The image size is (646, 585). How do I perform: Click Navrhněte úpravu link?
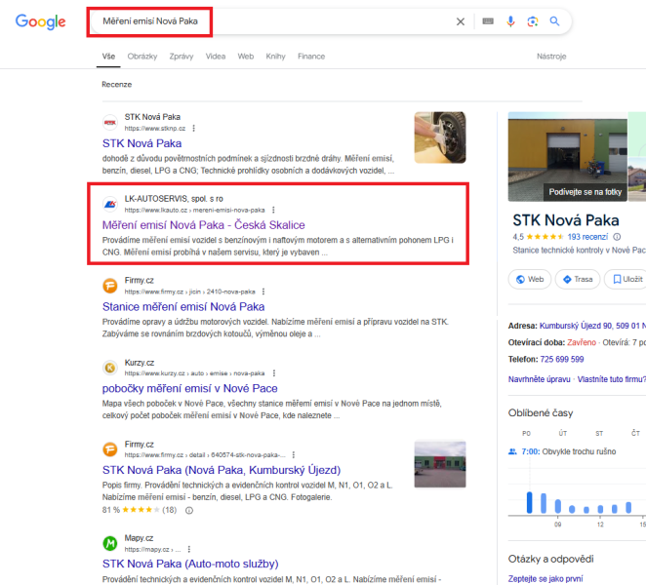click(x=539, y=379)
